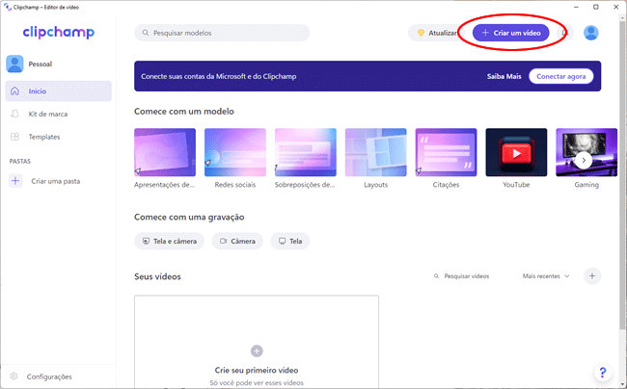The height and width of the screenshot is (389, 627).
Task: Click the Pesquisar modelos search field
Action: click(x=222, y=33)
